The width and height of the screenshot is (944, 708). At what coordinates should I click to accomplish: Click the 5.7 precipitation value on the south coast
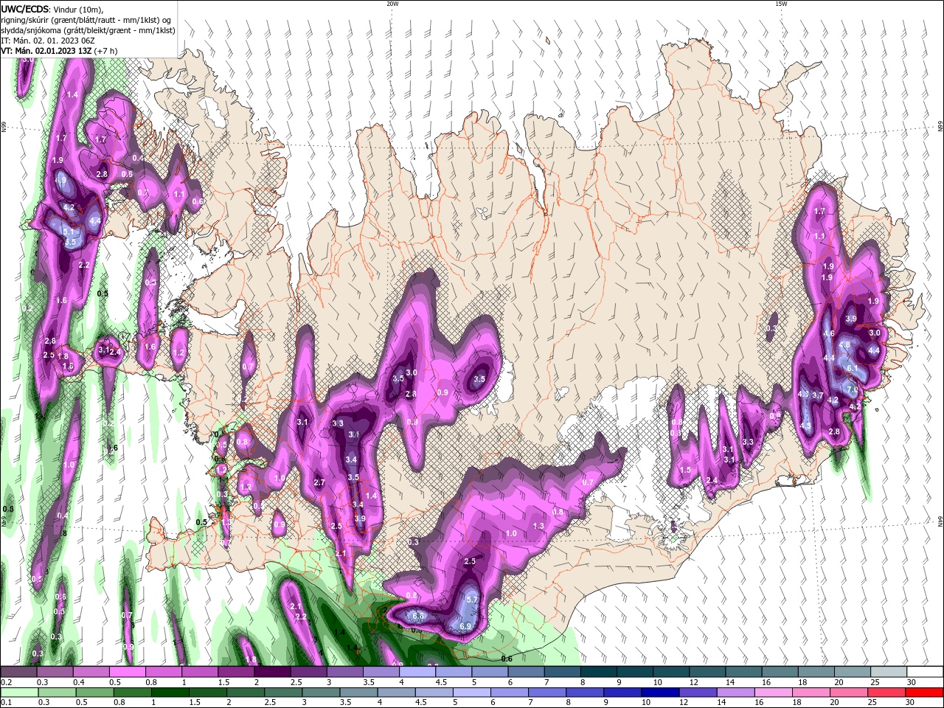[473, 600]
